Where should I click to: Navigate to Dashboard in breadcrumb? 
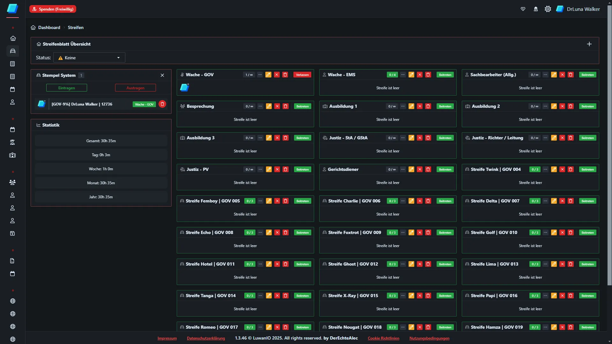pyautogui.click(x=49, y=27)
